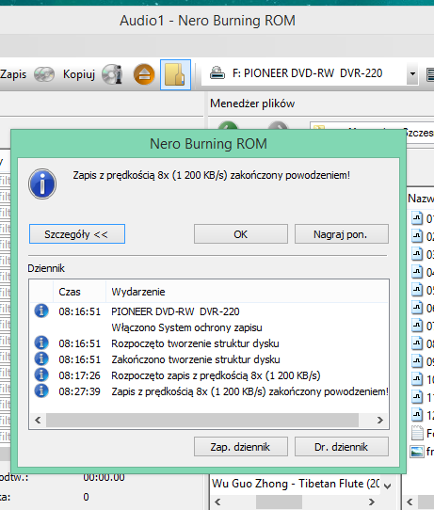Click the blue information icon in dialog
This screenshot has height=510, width=434.
pos(42,183)
